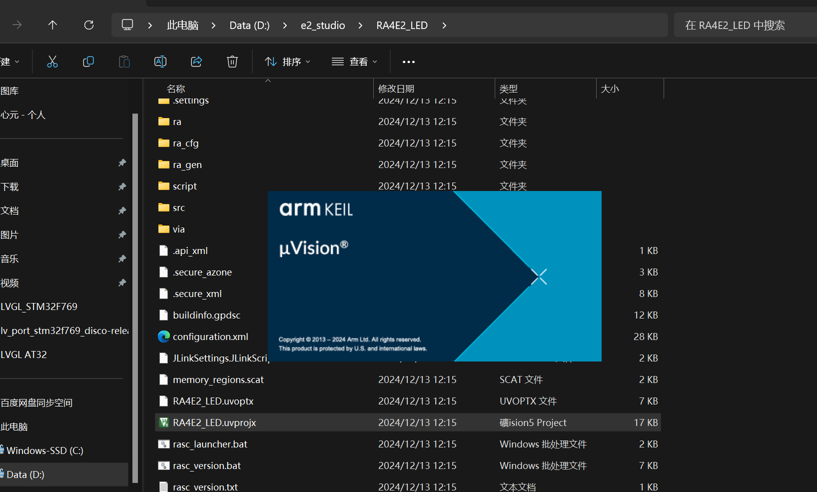Refresh the current folder view
The width and height of the screenshot is (817, 492).
(x=89, y=25)
